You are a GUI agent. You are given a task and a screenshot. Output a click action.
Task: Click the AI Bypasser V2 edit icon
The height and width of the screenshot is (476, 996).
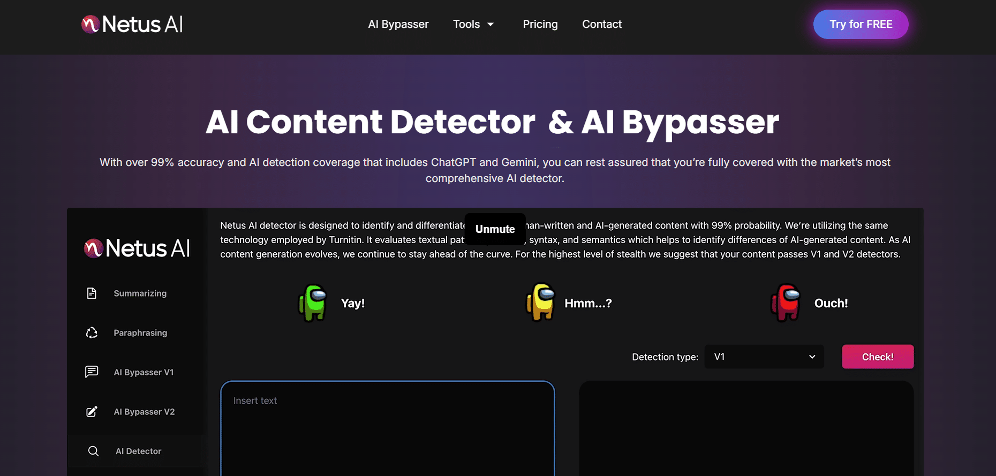(x=92, y=412)
